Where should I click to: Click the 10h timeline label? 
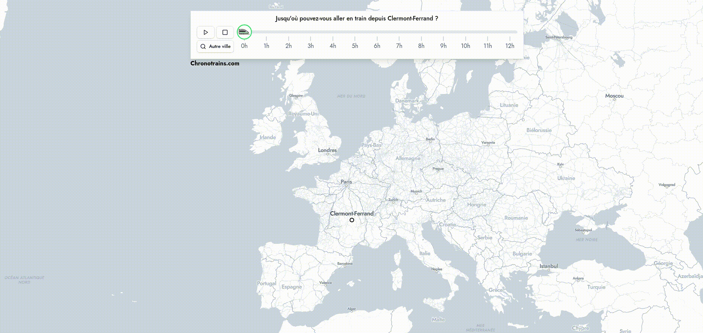pos(465,46)
